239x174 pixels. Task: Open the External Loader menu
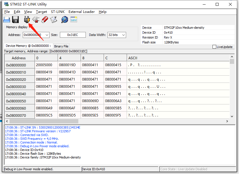coord(81,12)
